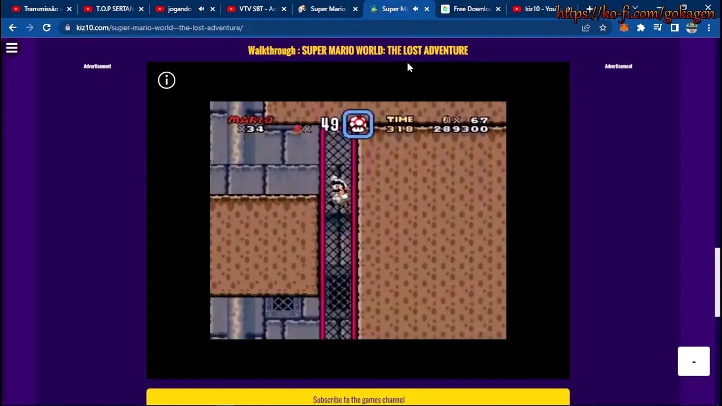
Task: Close the Free Download tab
Action: 498,9
